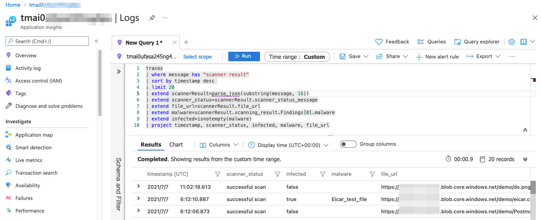Close the New Query 1 tab
This screenshot has width=541, height=220.
pos(175,43)
